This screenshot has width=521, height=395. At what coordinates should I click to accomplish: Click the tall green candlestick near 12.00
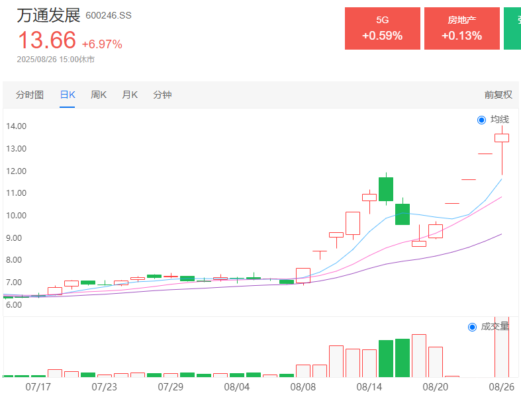click(386, 189)
